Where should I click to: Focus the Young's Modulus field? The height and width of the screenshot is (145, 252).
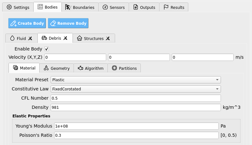tap(136, 126)
